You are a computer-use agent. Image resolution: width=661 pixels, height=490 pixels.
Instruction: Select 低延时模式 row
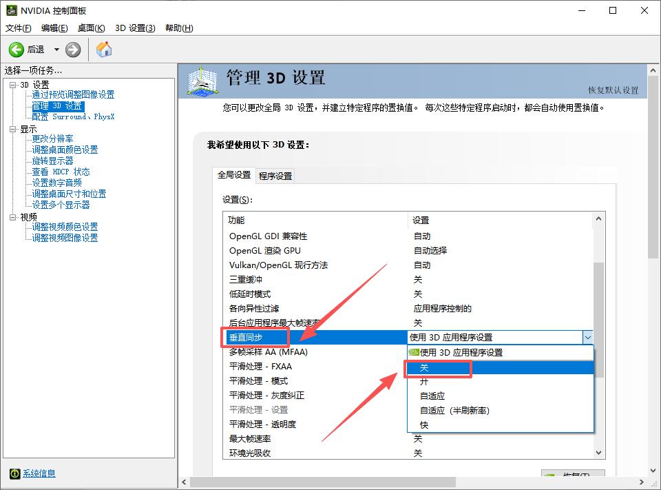click(408, 294)
